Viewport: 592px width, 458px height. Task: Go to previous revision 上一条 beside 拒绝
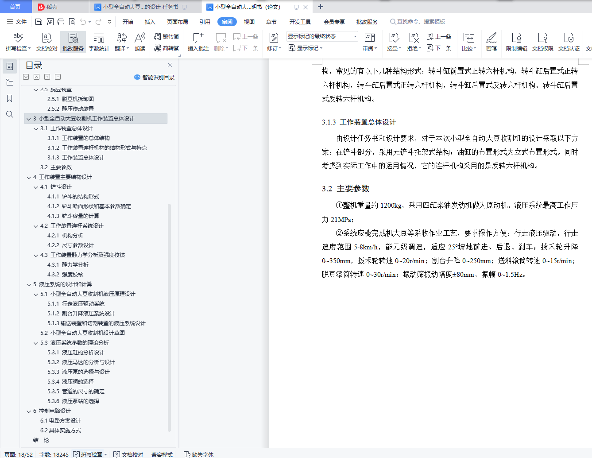click(439, 37)
